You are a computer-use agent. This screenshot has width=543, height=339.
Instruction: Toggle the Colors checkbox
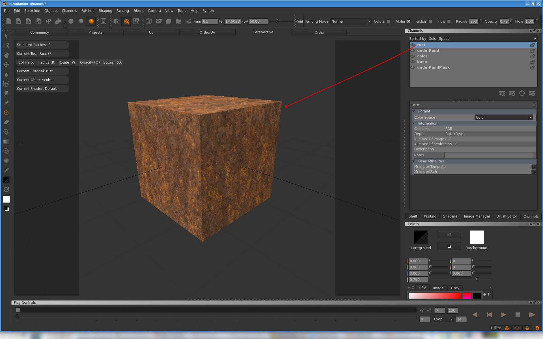coord(389,21)
